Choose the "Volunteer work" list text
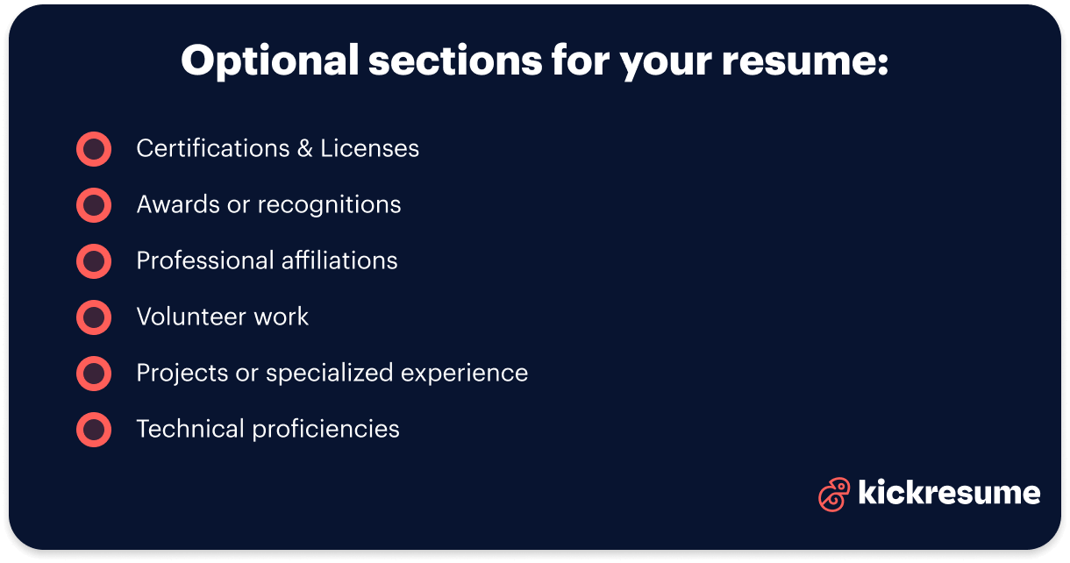This screenshot has width=1070, height=563. 223,317
